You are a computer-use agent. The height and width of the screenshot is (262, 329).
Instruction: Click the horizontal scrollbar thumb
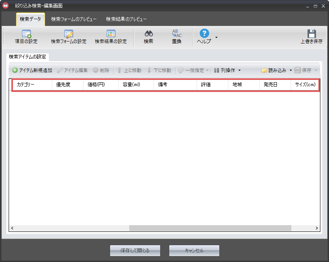coord(210,228)
